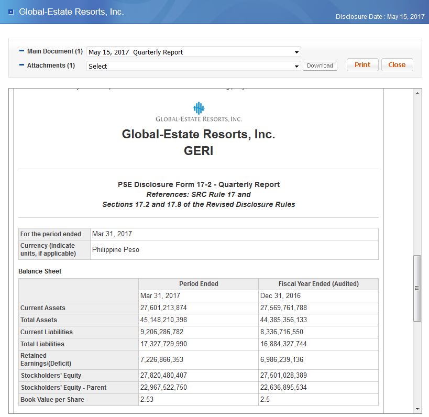Collapse Attachments section minus icon
The image size is (429, 417).
coord(21,65)
